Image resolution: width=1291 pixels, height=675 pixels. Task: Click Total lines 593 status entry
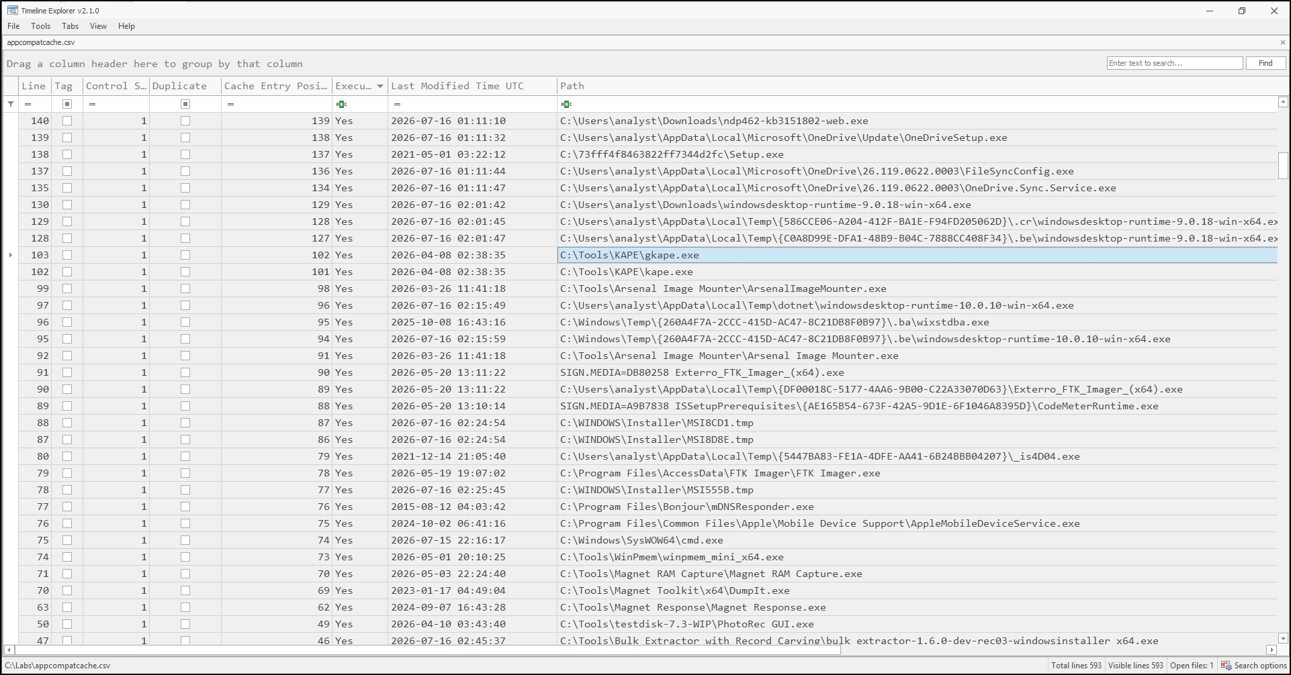1076,666
